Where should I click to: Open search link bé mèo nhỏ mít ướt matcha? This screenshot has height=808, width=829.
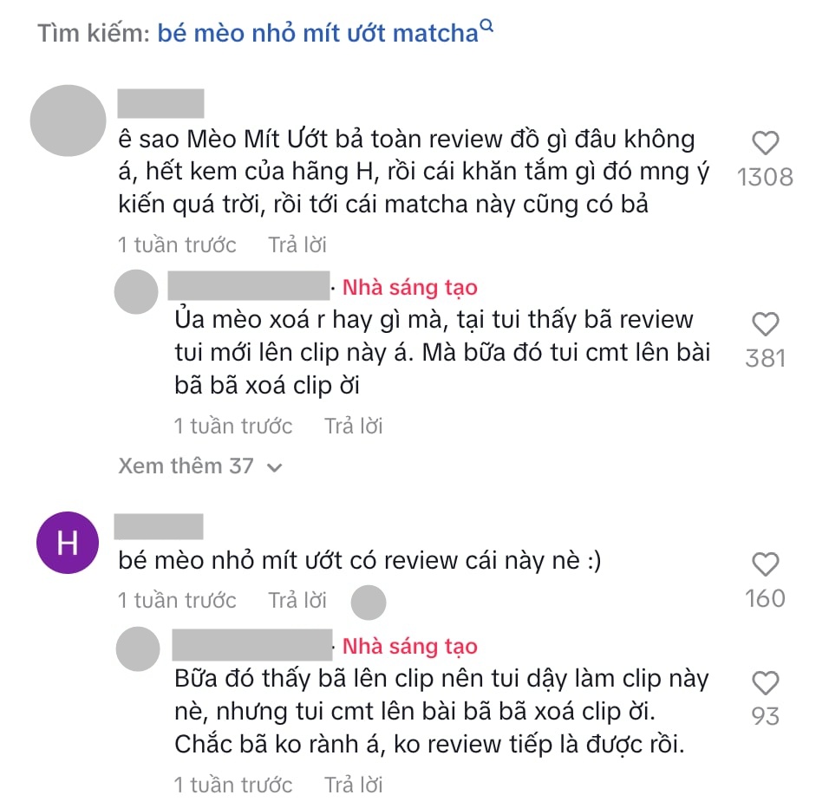coord(317,33)
